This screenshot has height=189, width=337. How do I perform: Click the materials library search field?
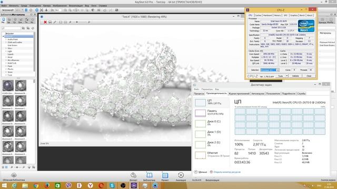12,28
